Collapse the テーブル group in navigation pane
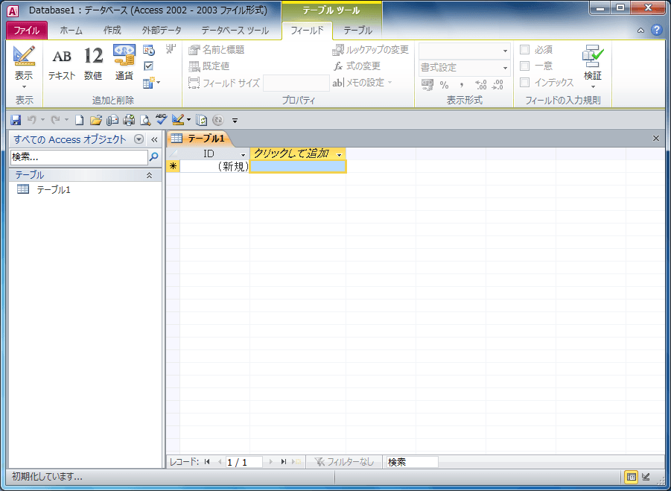Screen dimensions: 671x491 point(150,175)
